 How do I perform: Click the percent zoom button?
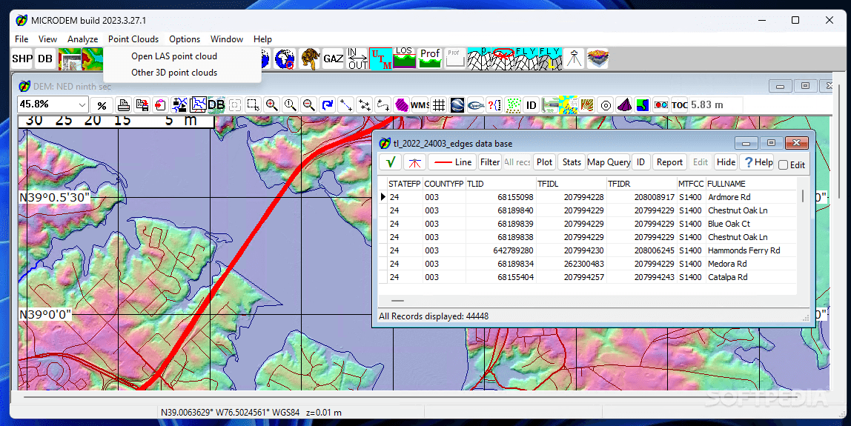102,105
